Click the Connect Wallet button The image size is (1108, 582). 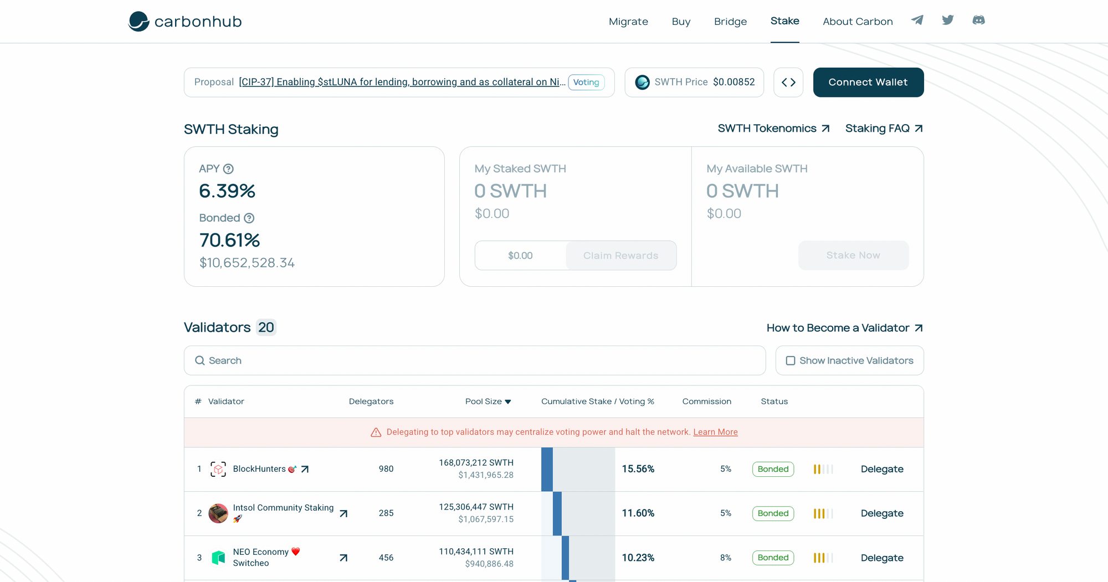point(868,83)
